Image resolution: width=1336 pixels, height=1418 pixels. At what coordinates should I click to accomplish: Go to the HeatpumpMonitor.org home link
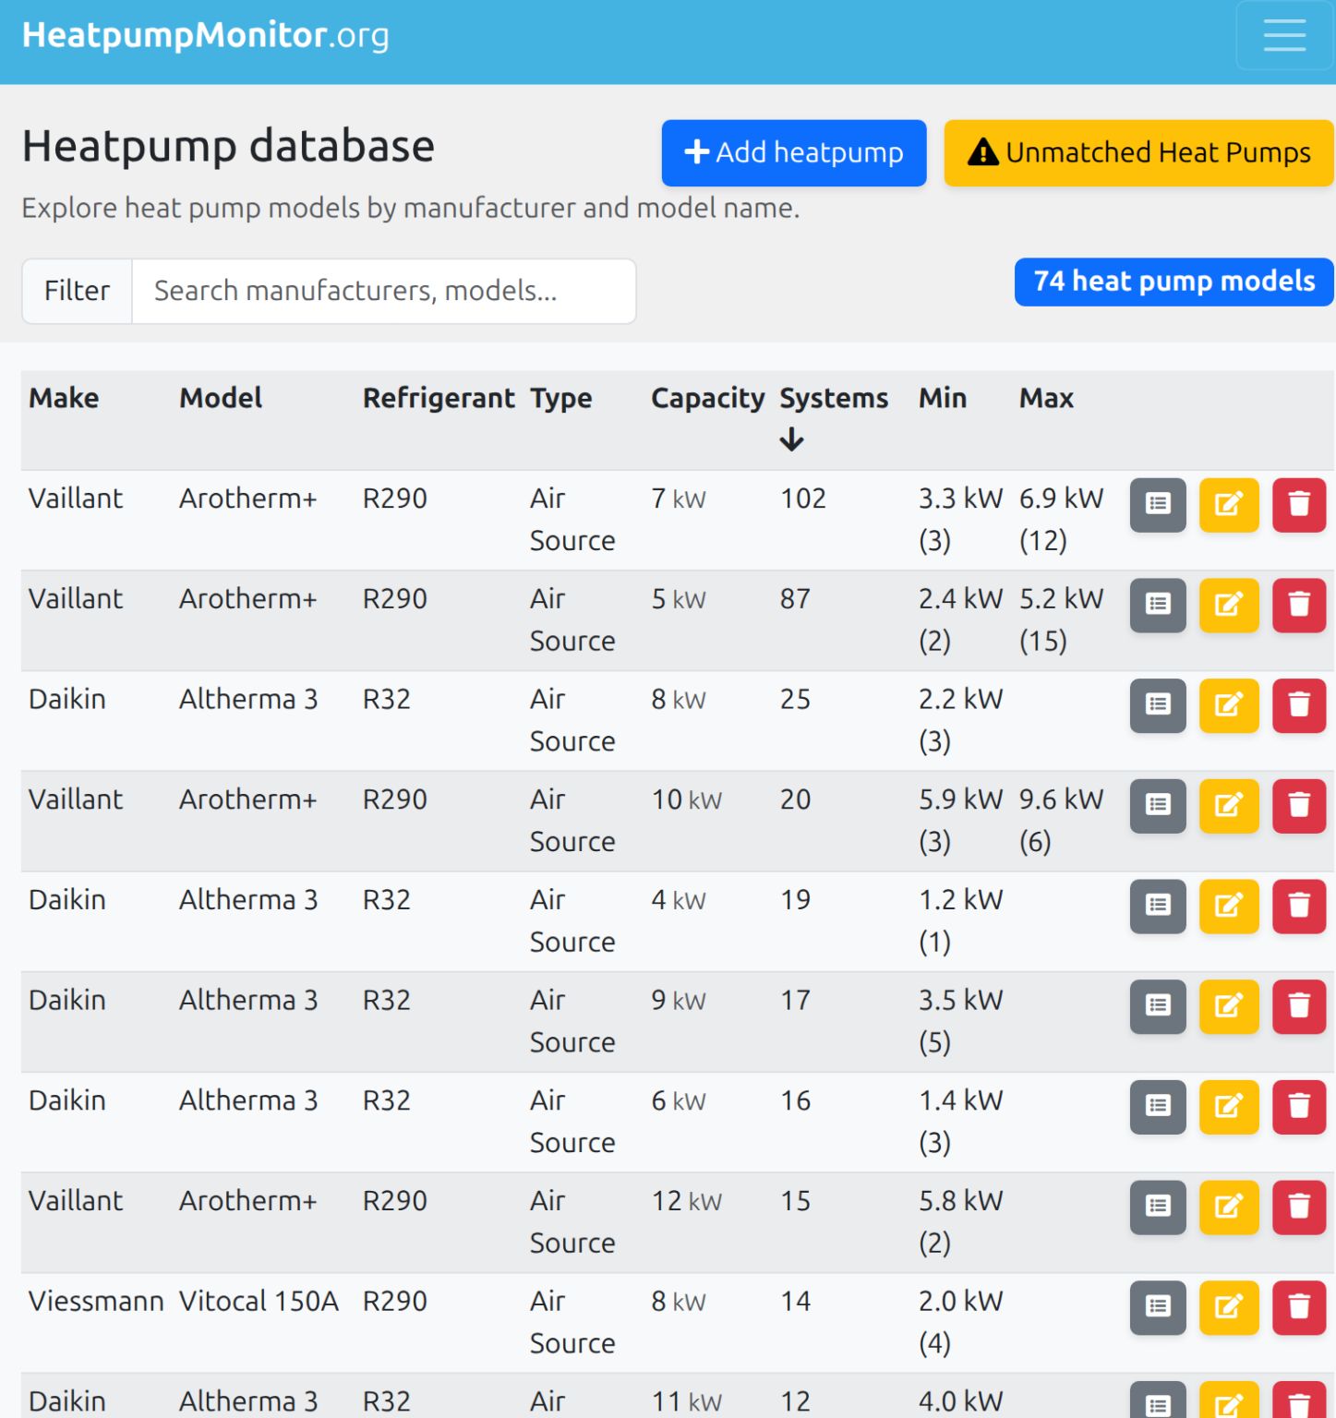pos(205,35)
